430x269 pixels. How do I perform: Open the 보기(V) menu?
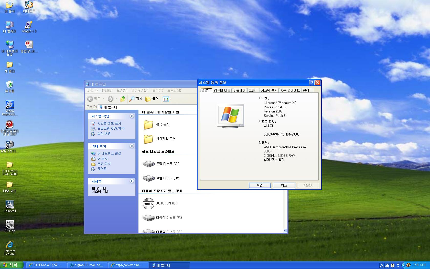click(x=122, y=90)
